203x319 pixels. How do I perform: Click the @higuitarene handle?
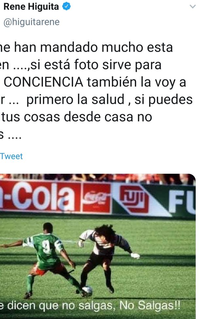[x=31, y=22]
